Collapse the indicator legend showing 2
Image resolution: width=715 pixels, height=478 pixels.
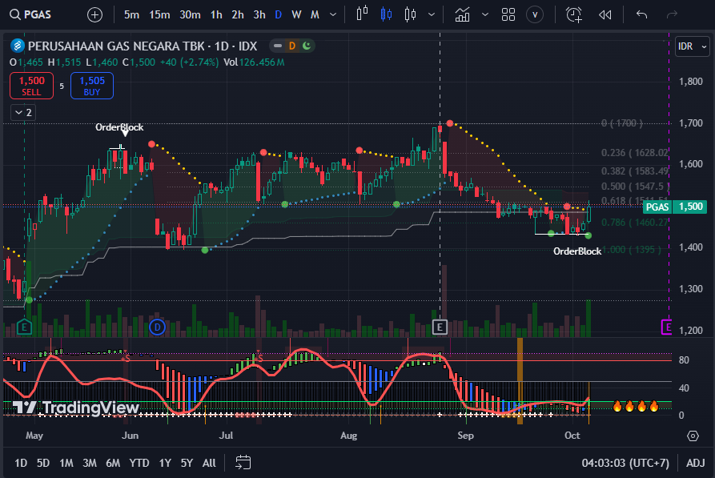coord(22,113)
